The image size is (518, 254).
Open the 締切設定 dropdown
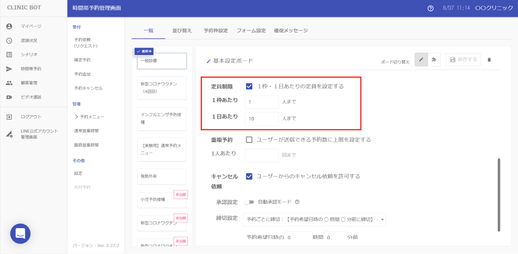pyautogui.click(x=314, y=219)
